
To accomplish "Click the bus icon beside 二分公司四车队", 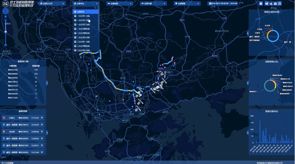I will point(75,33).
